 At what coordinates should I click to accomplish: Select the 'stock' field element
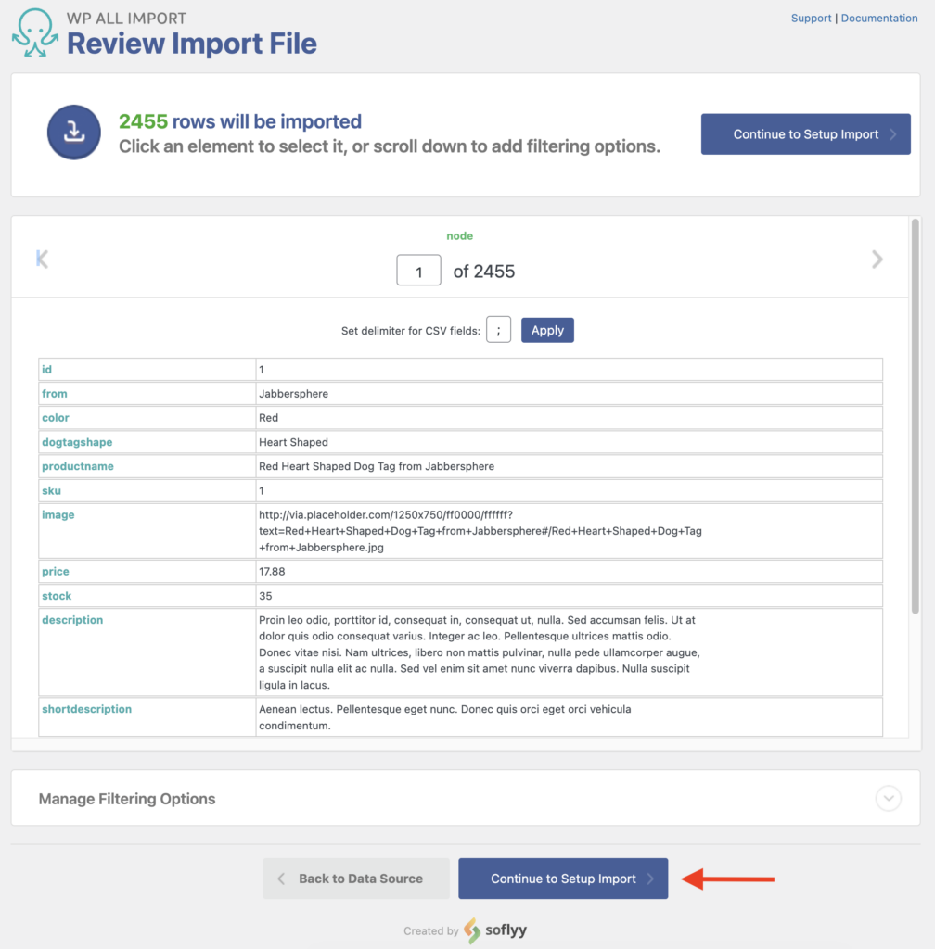pos(56,595)
